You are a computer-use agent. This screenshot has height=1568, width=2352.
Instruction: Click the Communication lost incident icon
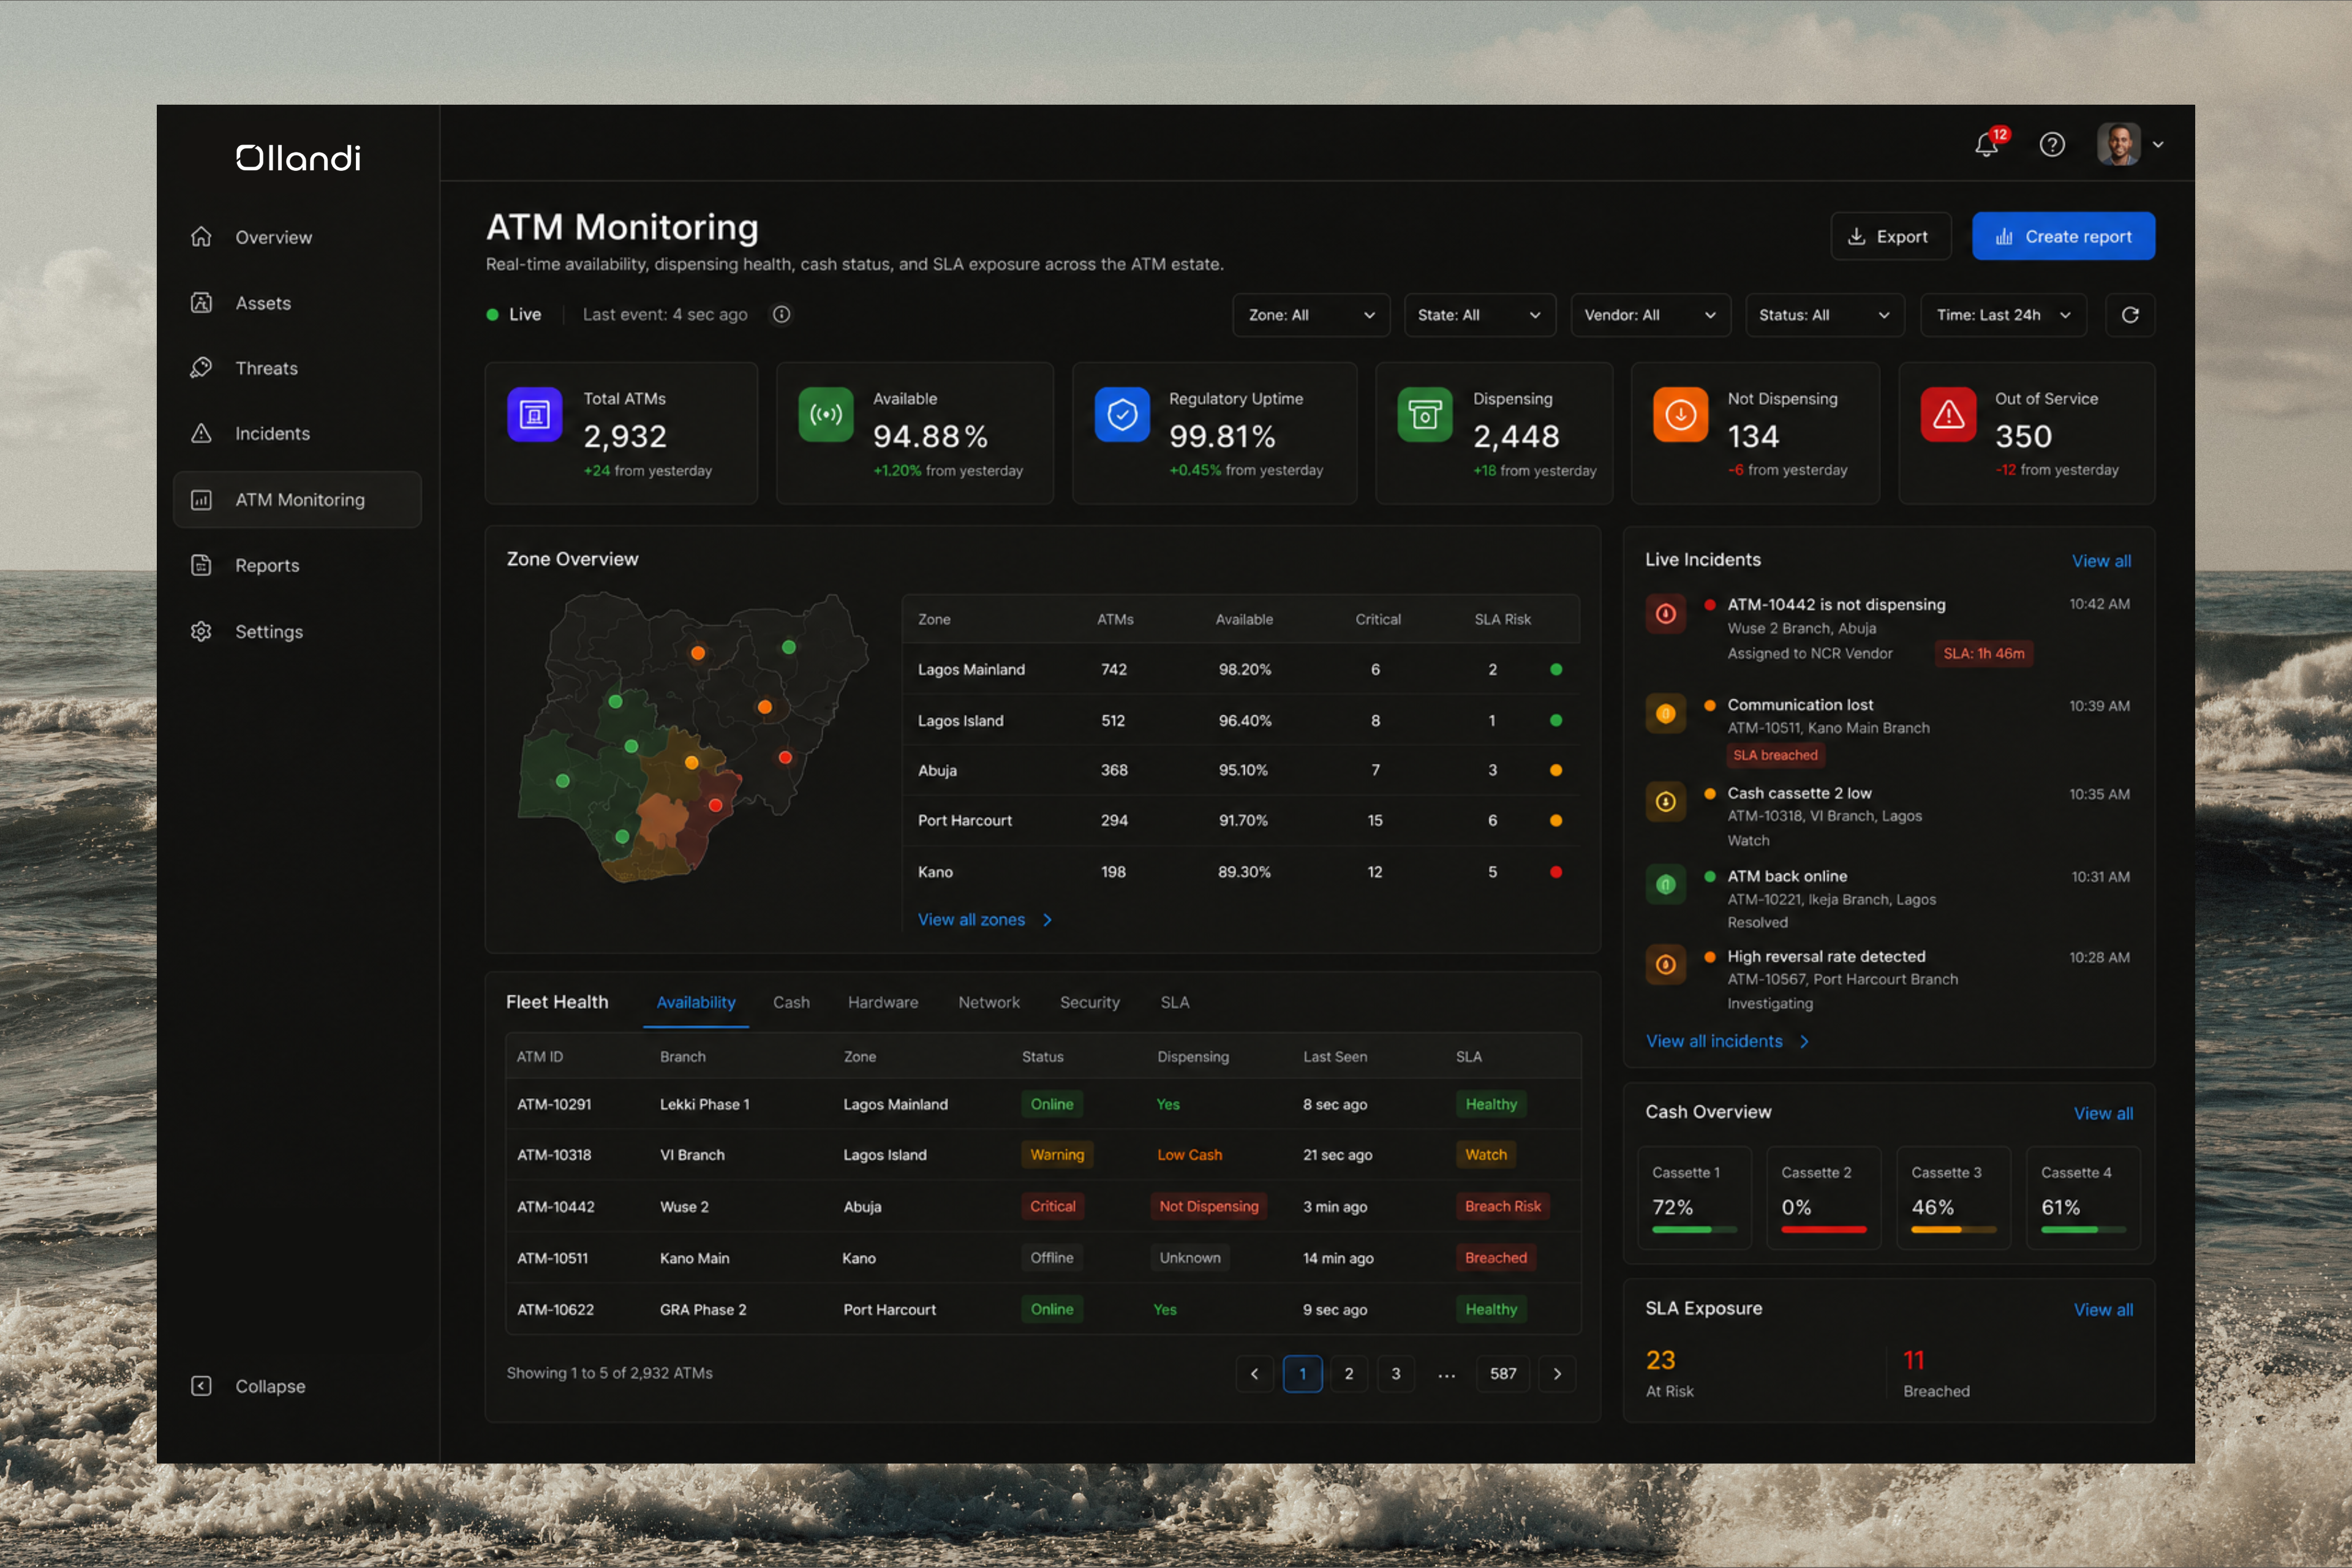pos(1666,713)
